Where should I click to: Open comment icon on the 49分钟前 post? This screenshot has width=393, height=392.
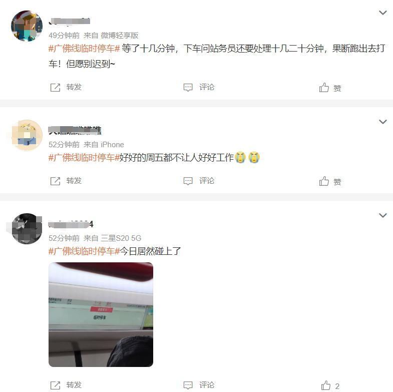188,88
